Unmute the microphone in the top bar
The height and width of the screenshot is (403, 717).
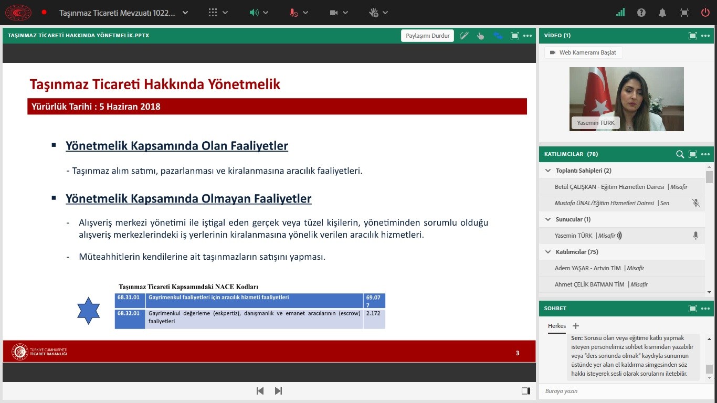coord(294,13)
